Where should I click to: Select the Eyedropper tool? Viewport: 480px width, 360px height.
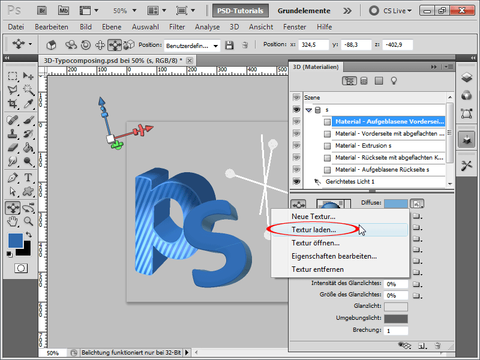tap(28, 104)
